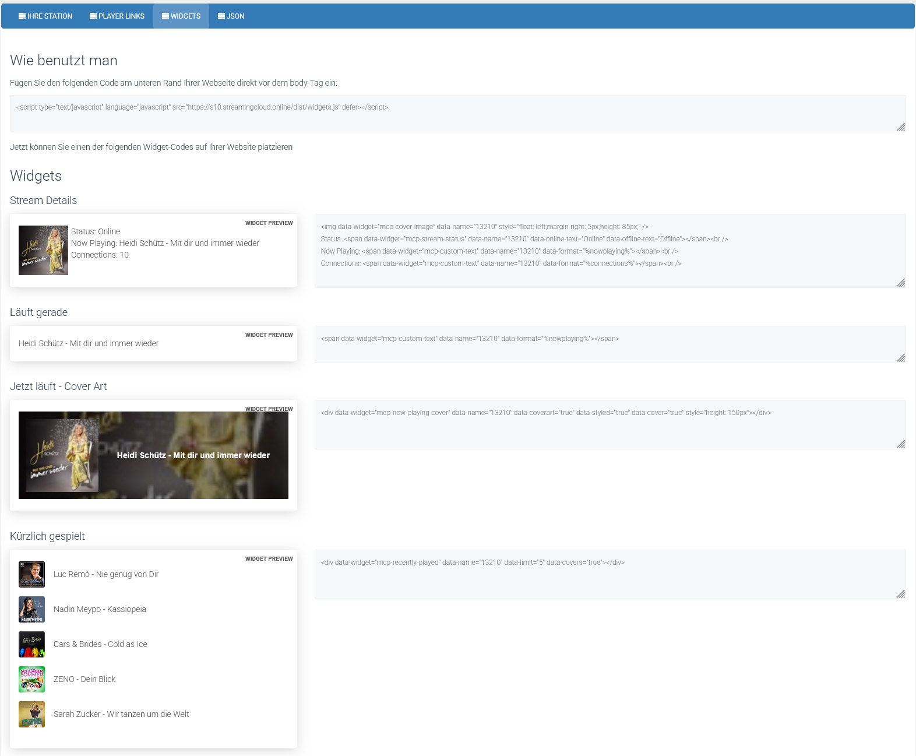Click the large Heidi Schütz cover banner
The image size is (916, 756).
[153, 455]
